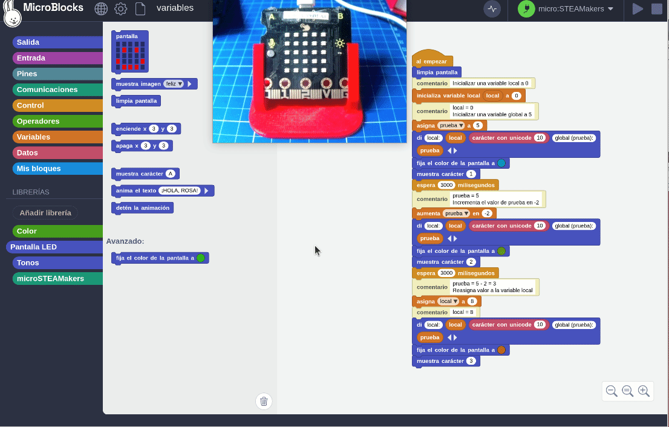Select the Pines category
This screenshot has height=427, width=669.
pyautogui.click(x=57, y=74)
